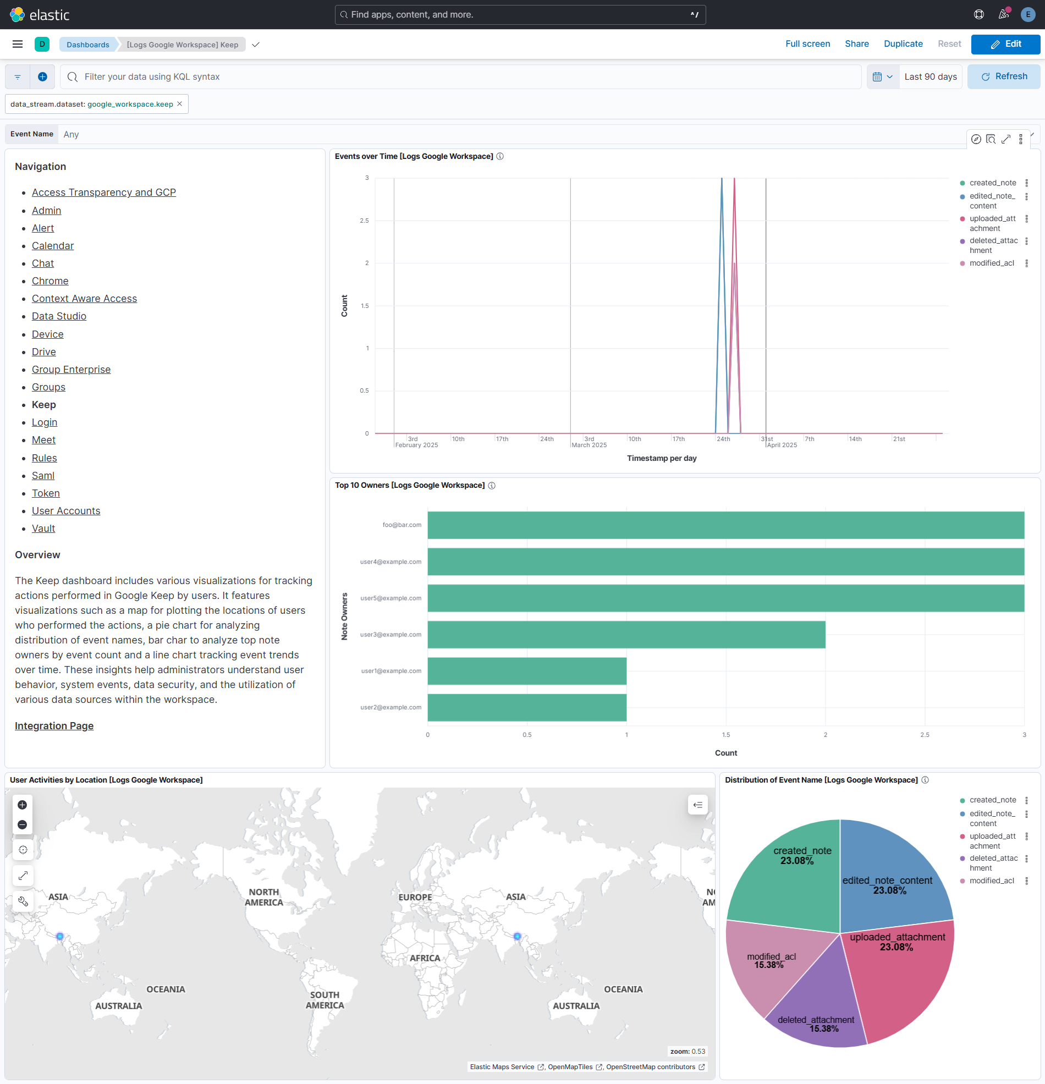Zoom in on the map
The image size is (1045, 1084).
pyautogui.click(x=23, y=805)
